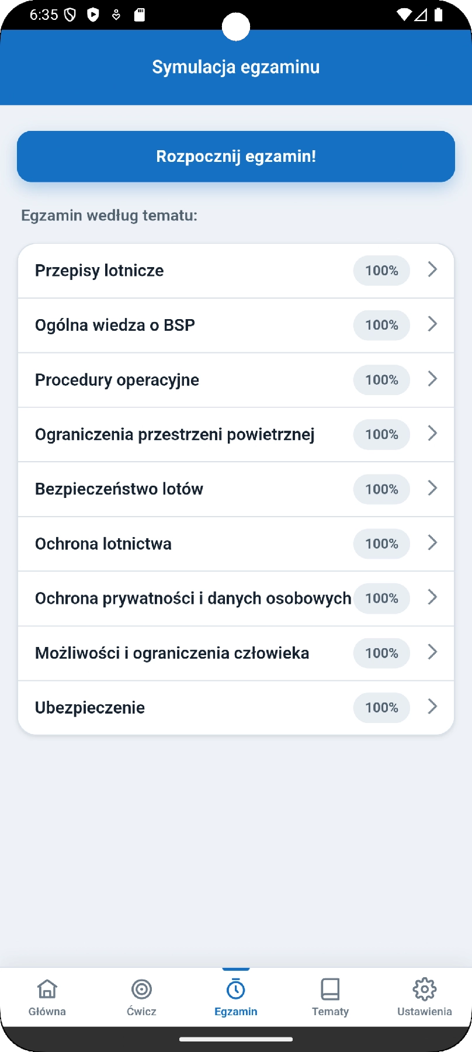Tap the Egzamin clock icon
This screenshot has width=472, height=1052.
(x=236, y=989)
